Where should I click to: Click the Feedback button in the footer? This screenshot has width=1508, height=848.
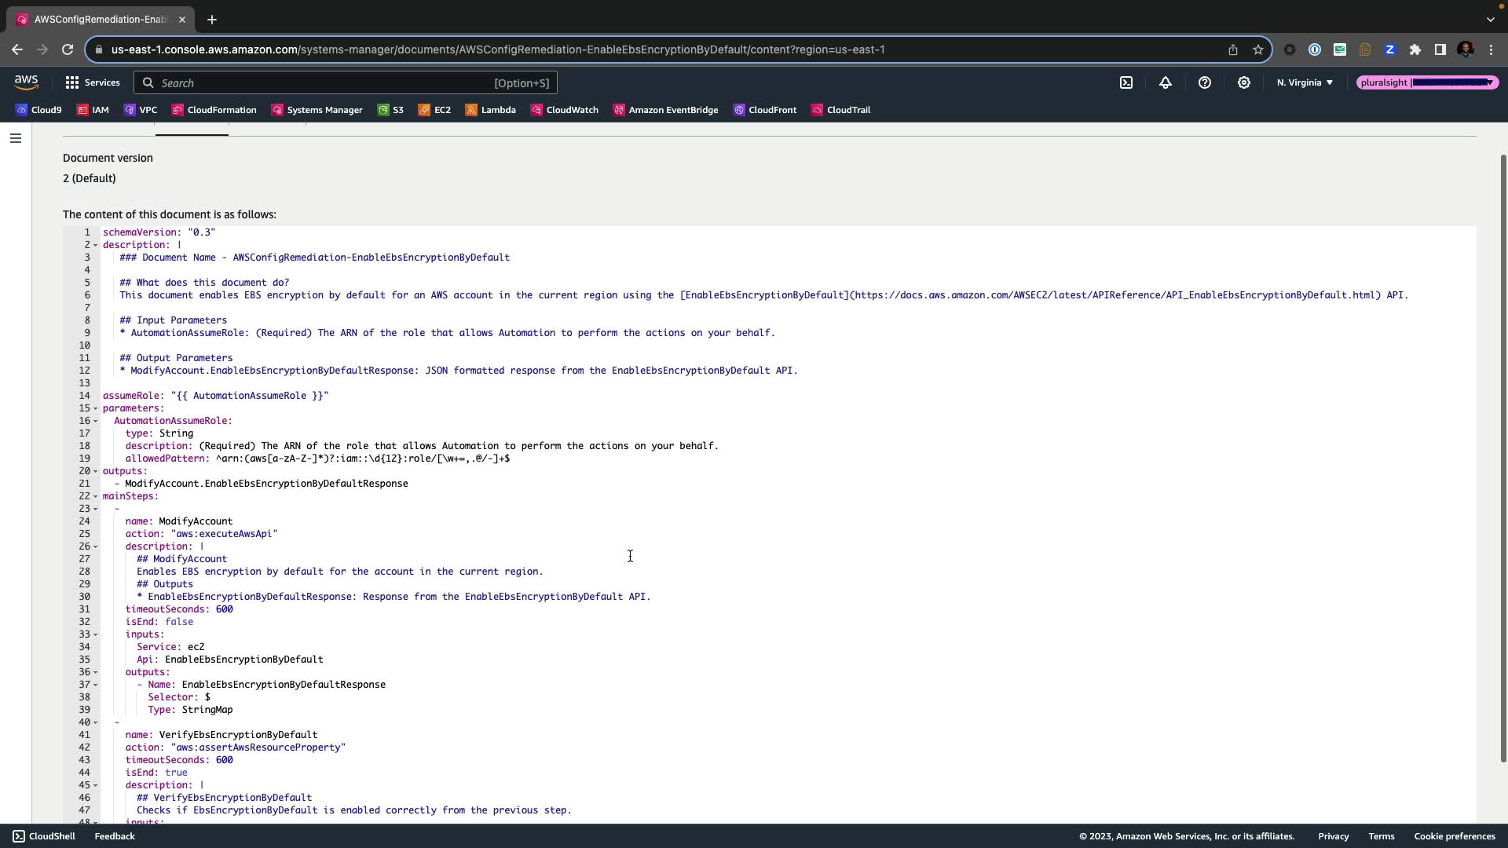coord(115,836)
